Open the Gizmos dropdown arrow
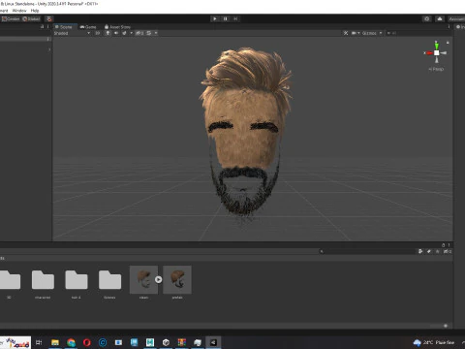 [x=381, y=33]
